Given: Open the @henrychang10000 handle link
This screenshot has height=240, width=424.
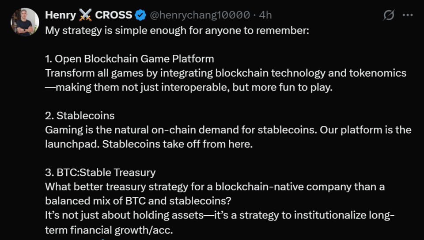Looking at the screenshot, I should click(200, 15).
